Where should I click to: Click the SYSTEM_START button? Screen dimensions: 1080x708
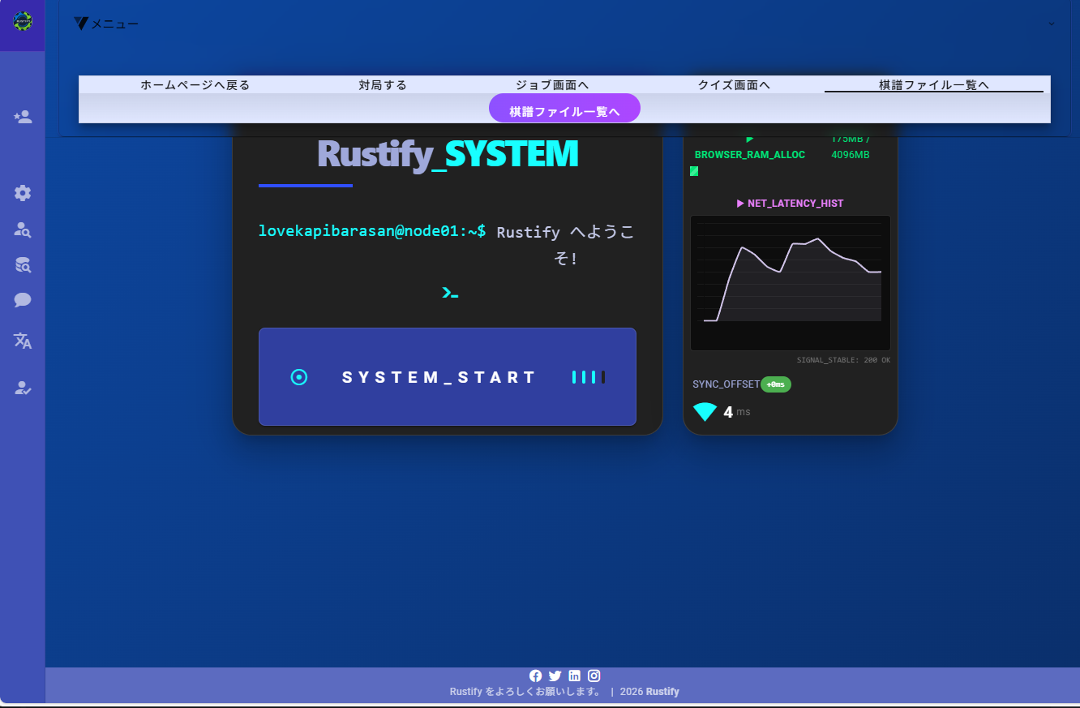447,377
